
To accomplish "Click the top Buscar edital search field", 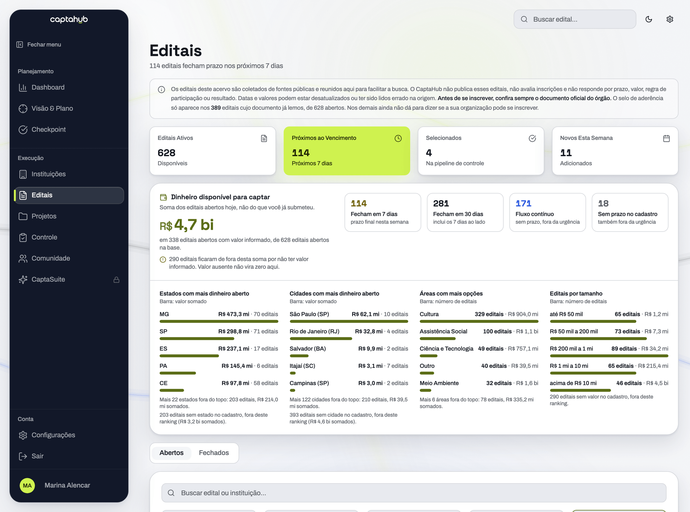I will click(x=575, y=19).
